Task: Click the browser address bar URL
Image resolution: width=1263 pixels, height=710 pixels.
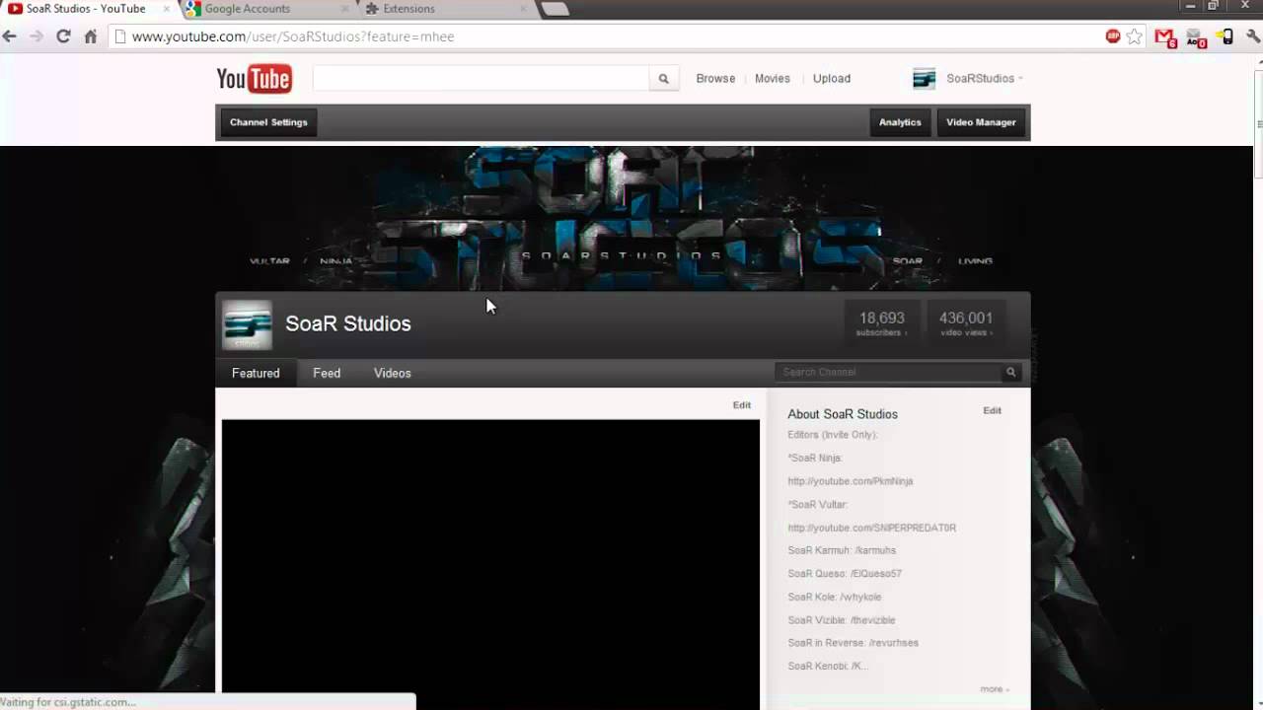Action: pos(292,36)
